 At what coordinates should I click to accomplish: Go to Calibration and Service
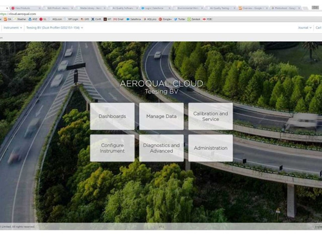(x=210, y=116)
